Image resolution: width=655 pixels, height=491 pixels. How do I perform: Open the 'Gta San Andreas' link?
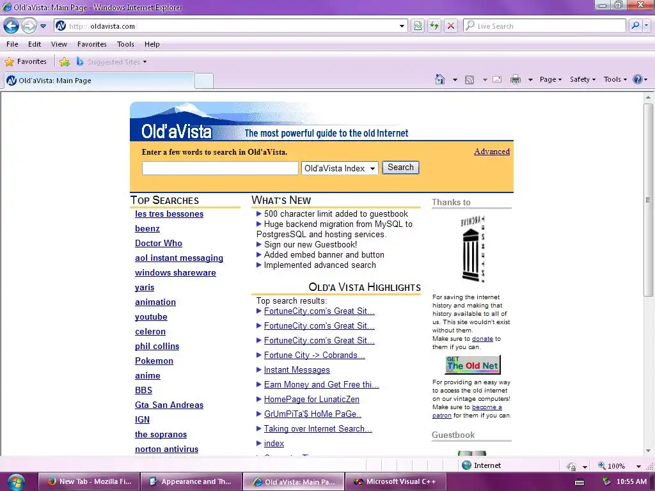169,405
